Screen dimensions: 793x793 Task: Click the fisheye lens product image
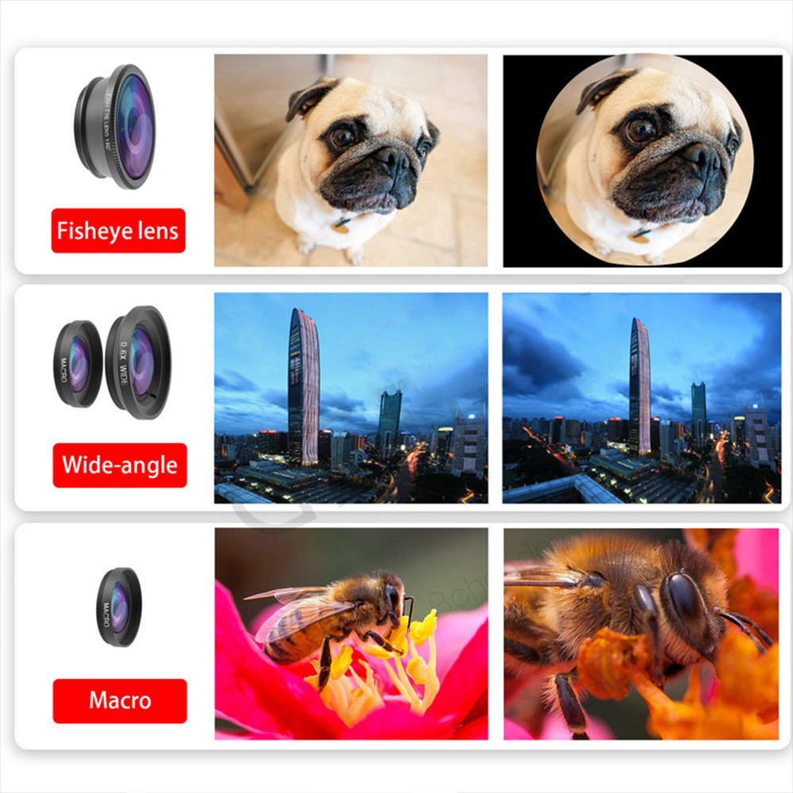115,126
